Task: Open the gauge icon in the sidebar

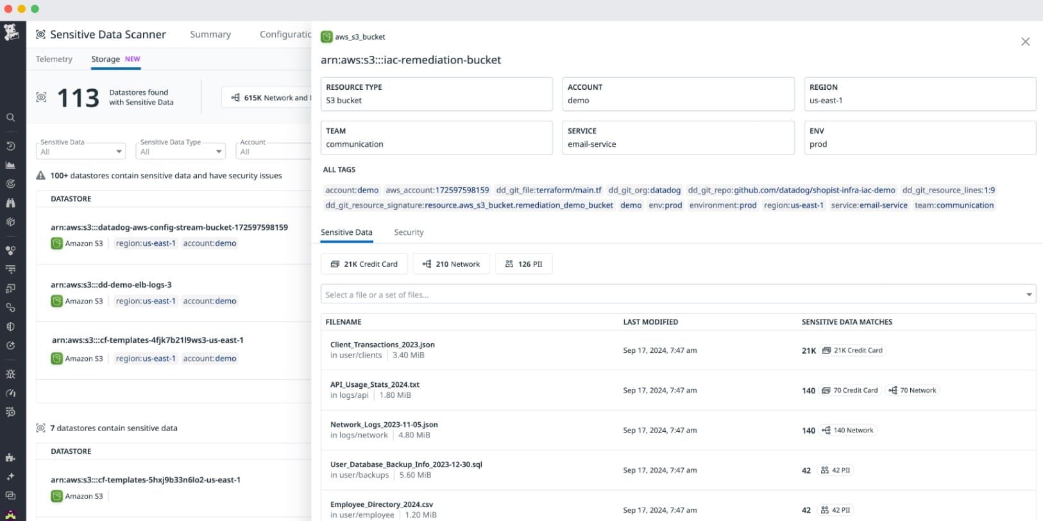Action: coord(10,393)
